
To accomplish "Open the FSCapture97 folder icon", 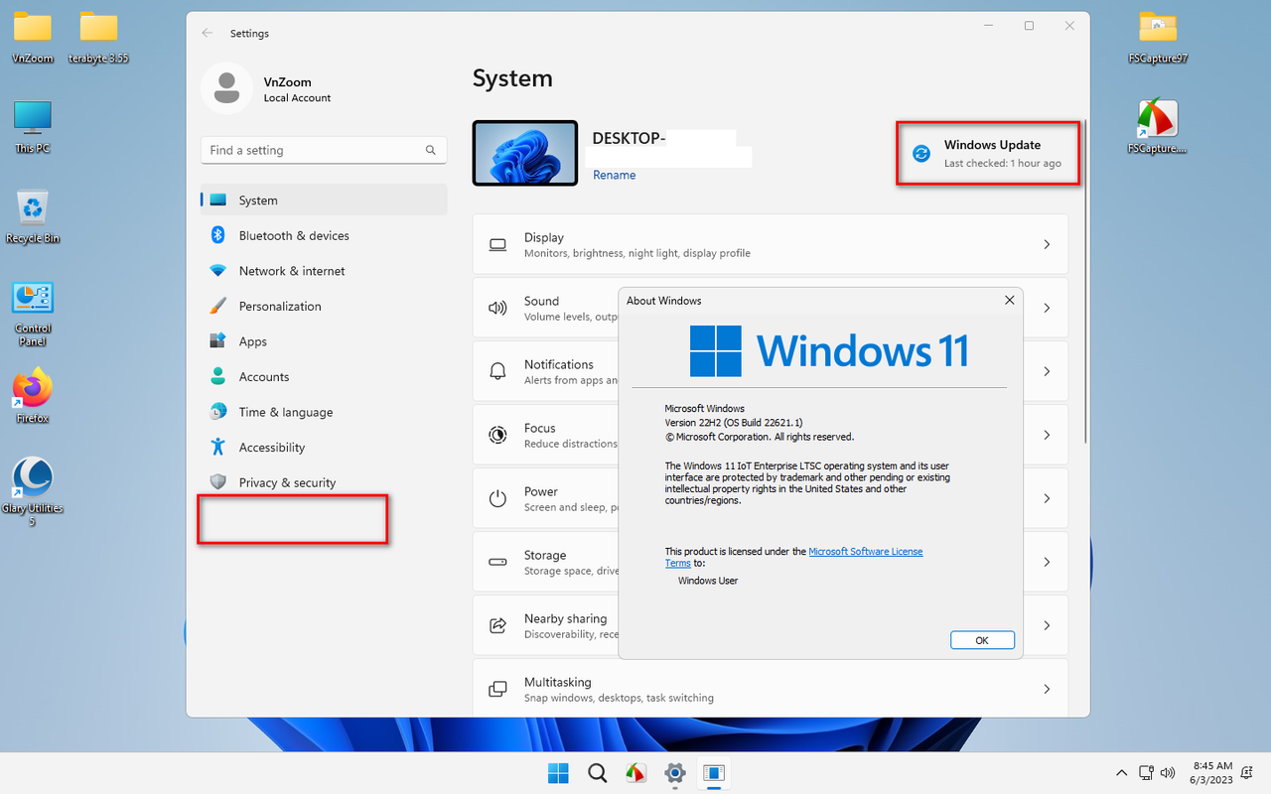I will (1158, 38).
